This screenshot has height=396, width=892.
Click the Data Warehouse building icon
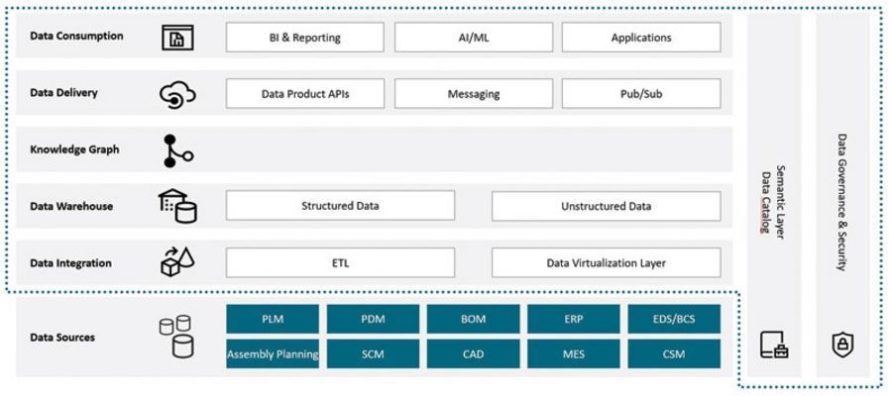tap(178, 206)
